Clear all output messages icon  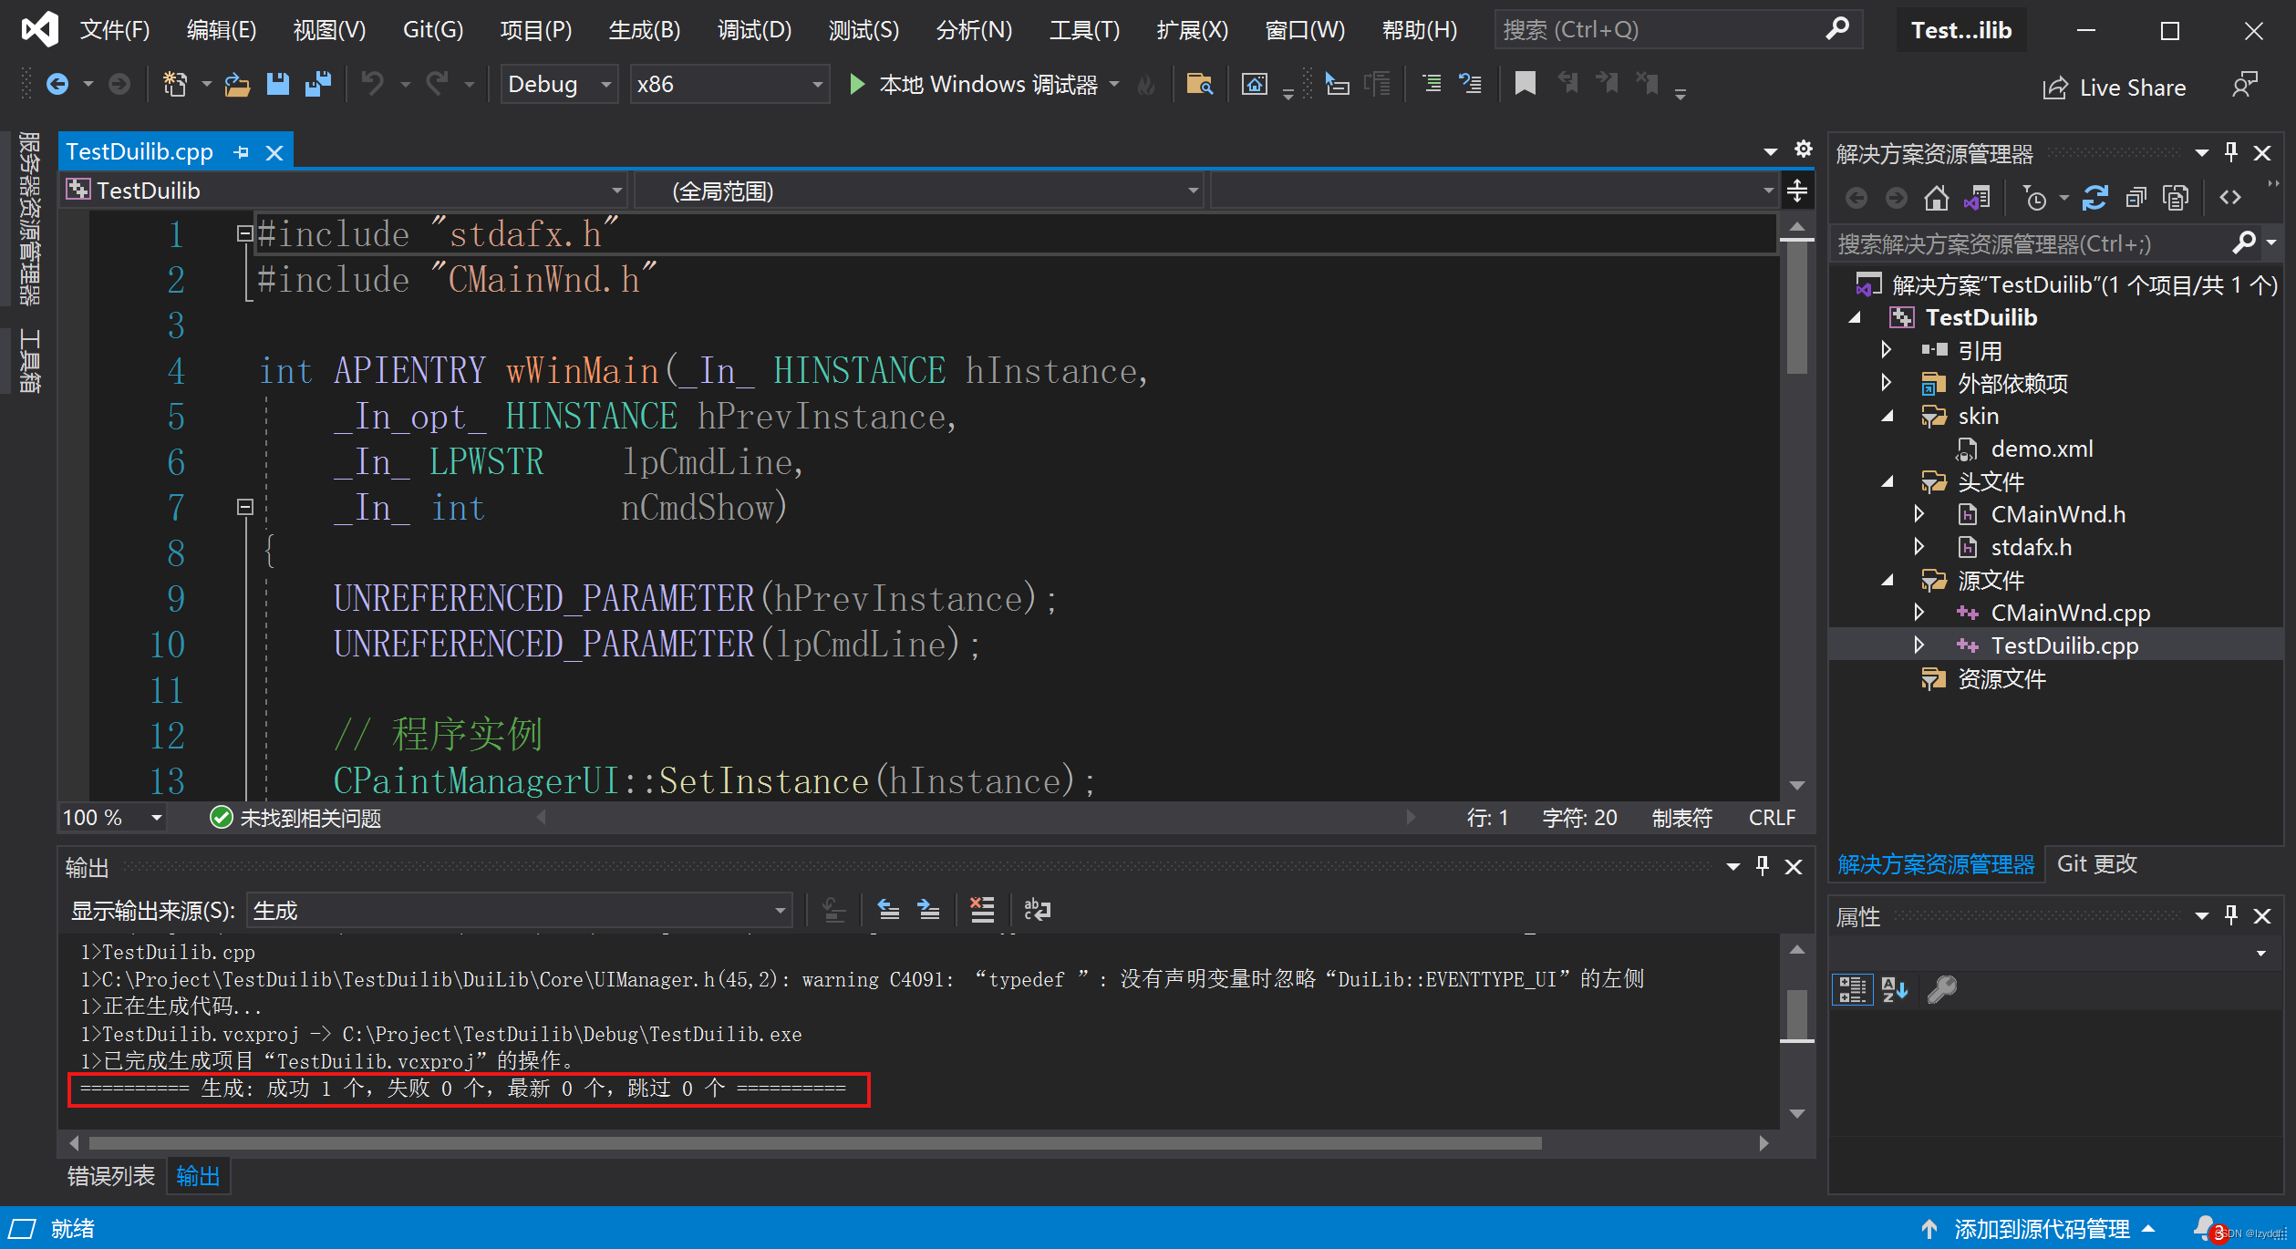point(982,909)
